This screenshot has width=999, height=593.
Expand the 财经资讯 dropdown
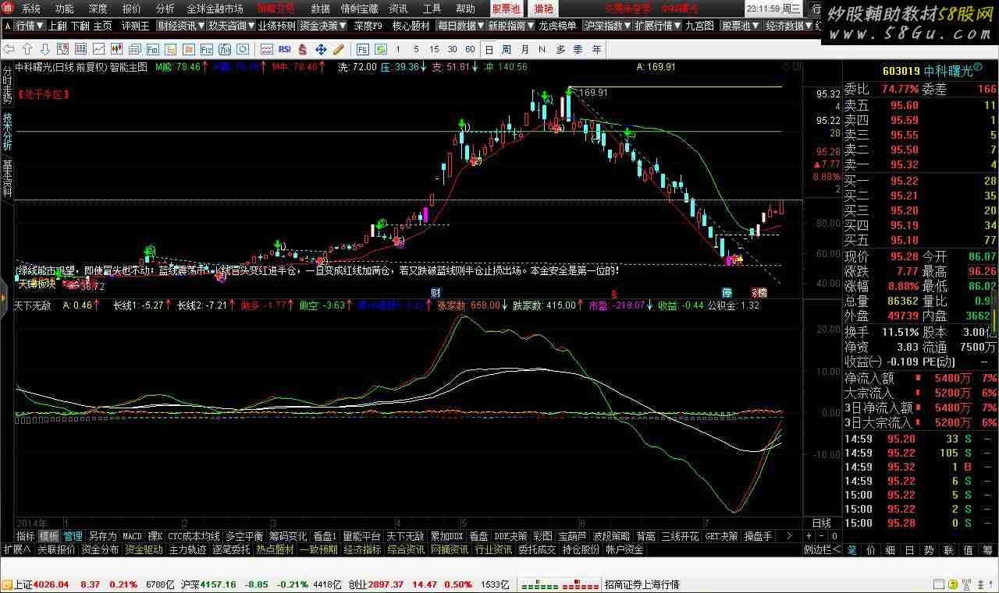(180, 26)
